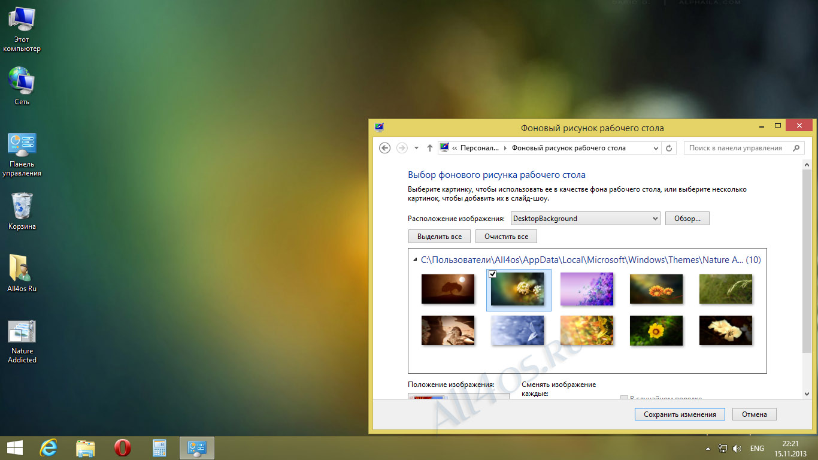Select the Сеть network desktop icon
The image size is (818, 460).
tap(22, 86)
